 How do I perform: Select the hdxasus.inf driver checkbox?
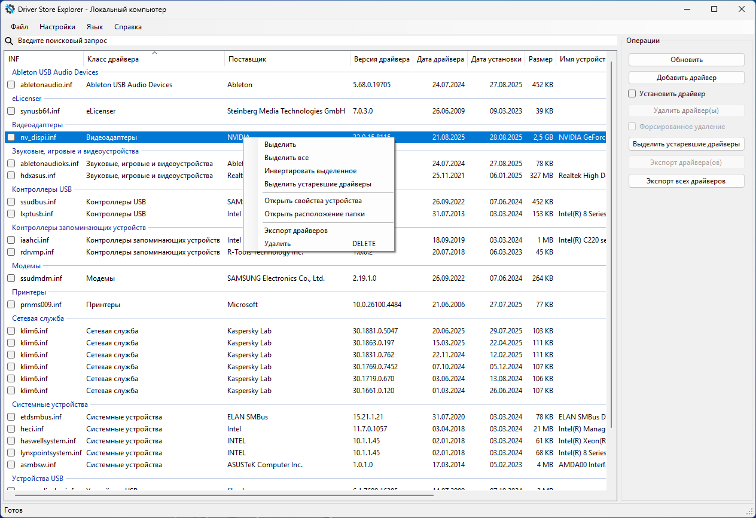tap(11, 176)
